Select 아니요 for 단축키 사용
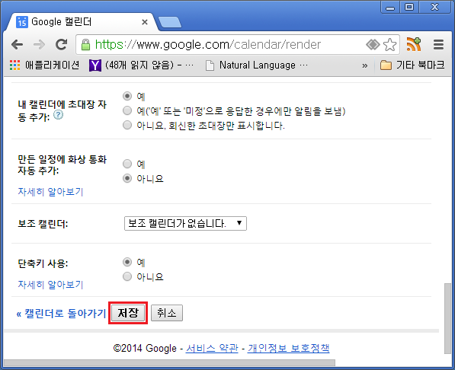 (127, 276)
